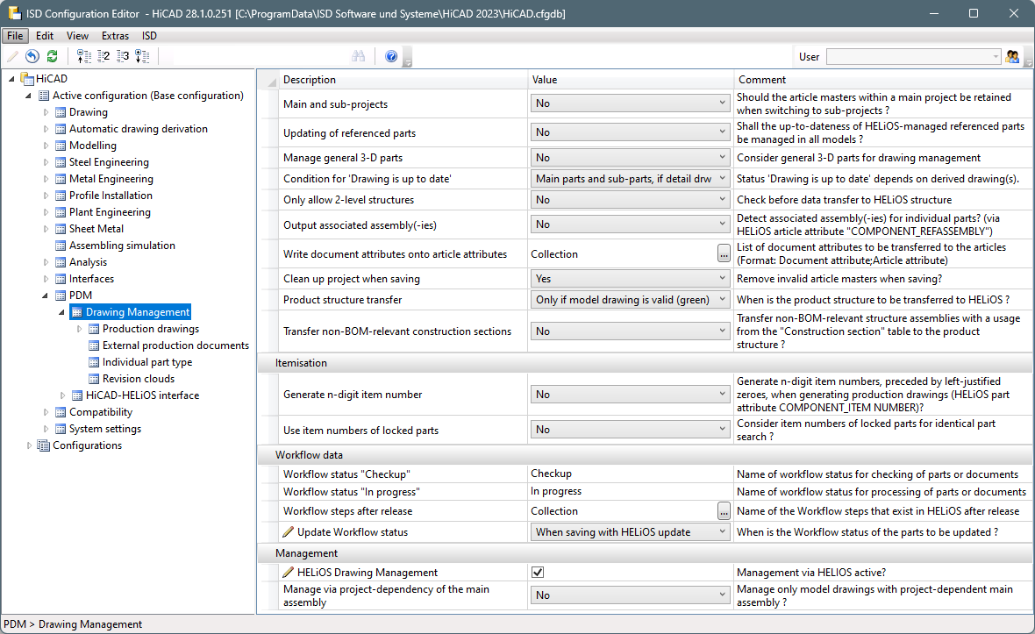The image size is (1035, 634).
Task: Click the Revision clouds node icon
Action: (x=94, y=379)
